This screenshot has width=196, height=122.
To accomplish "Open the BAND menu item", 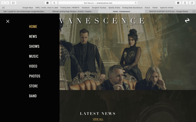I will point(33,96).
